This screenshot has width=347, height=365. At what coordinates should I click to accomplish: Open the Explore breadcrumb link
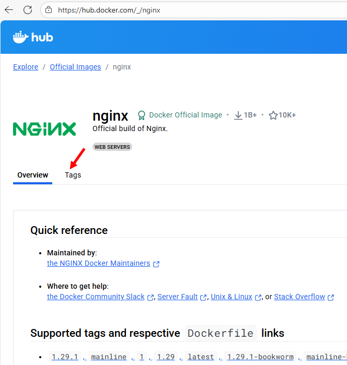tap(26, 67)
